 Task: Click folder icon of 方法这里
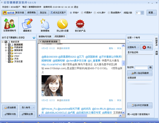[12, 61]
